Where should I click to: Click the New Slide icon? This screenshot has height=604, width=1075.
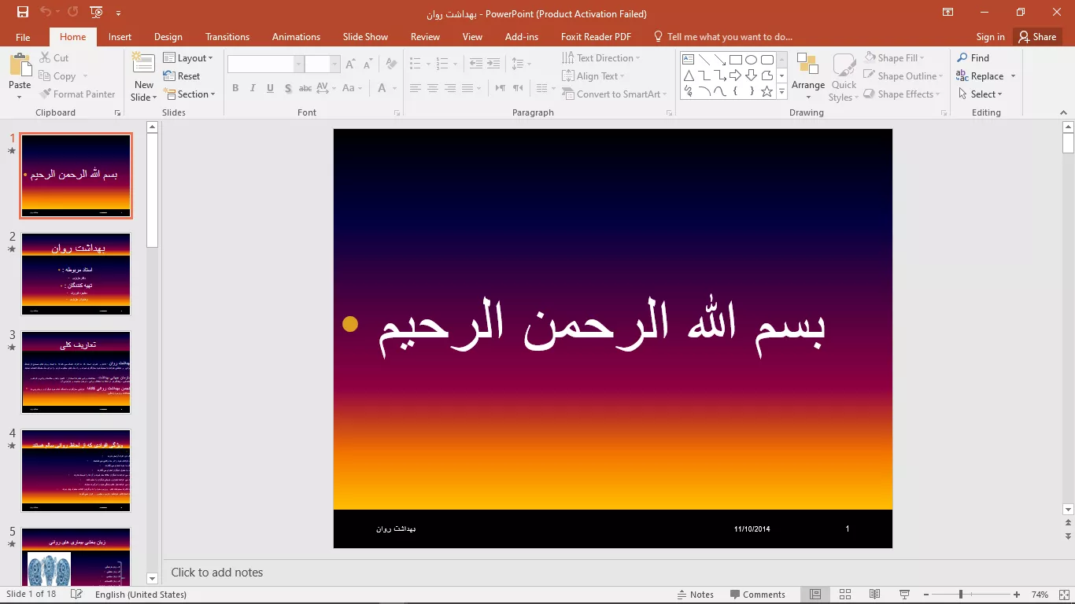[x=143, y=64]
